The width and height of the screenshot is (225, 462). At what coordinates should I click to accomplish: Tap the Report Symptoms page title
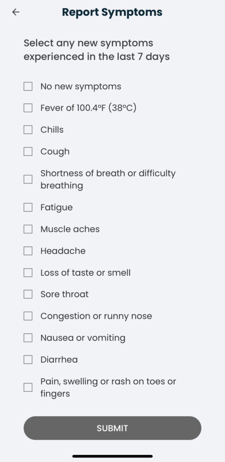click(x=112, y=12)
